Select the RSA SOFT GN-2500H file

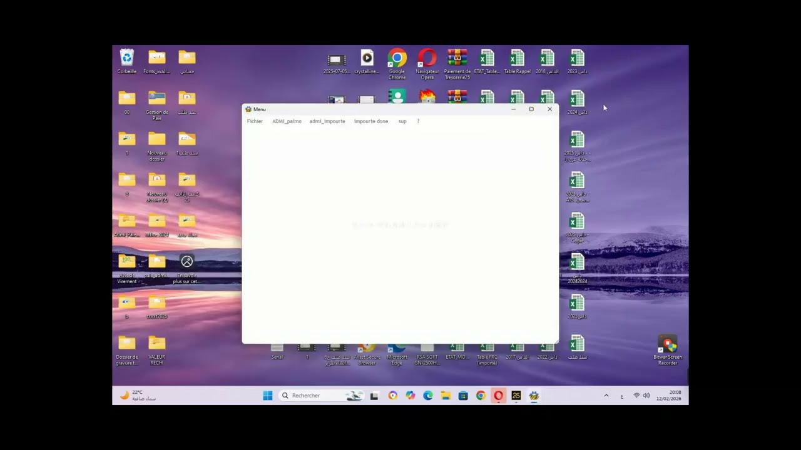(x=427, y=355)
